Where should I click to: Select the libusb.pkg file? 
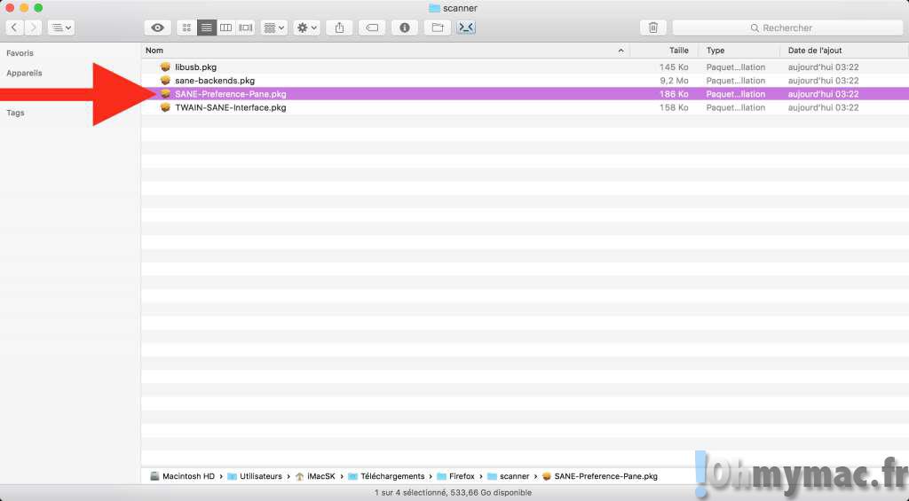[x=195, y=67]
